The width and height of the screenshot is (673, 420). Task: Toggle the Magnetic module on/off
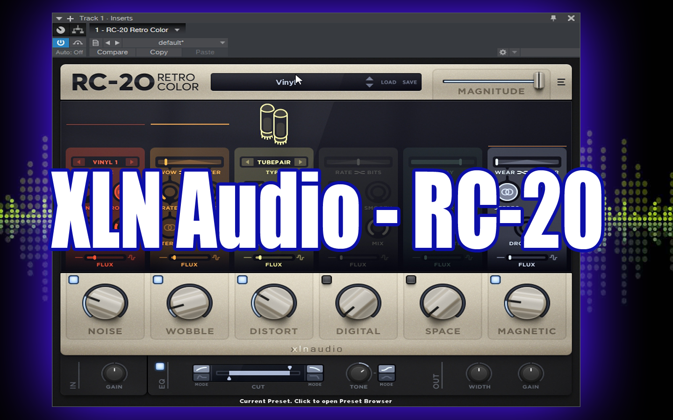[495, 280]
